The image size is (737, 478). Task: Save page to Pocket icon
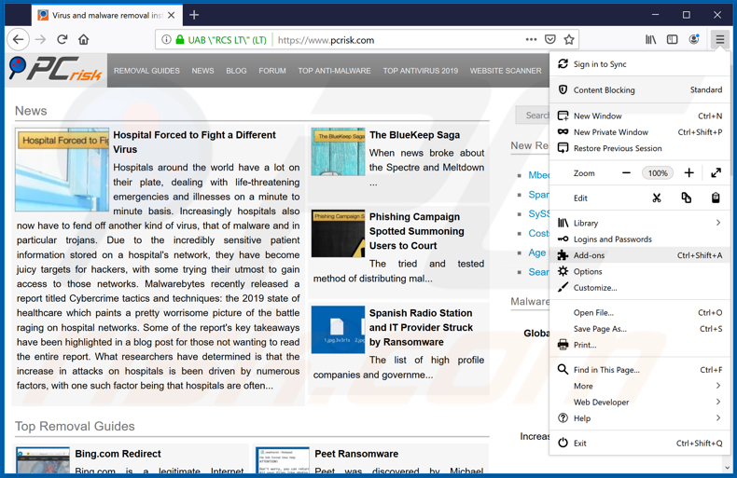(550, 40)
